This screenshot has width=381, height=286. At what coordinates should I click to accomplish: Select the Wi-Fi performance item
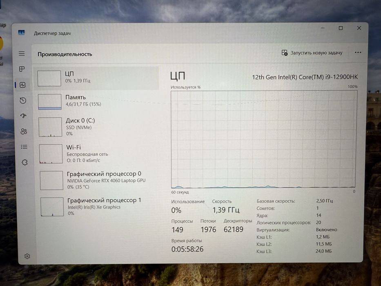click(x=98, y=154)
